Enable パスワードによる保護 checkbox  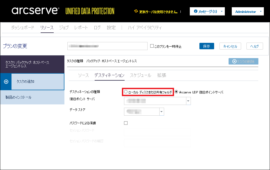pos(126,123)
